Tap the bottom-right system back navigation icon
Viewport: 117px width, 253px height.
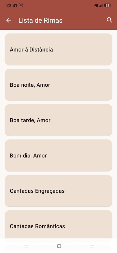pos(92,246)
